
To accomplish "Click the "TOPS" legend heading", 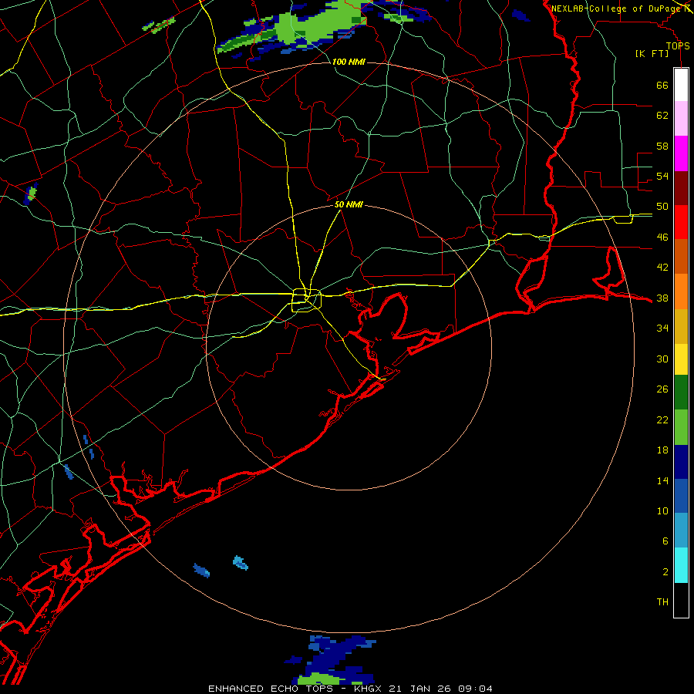I will pyautogui.click(x=678, y=46).
